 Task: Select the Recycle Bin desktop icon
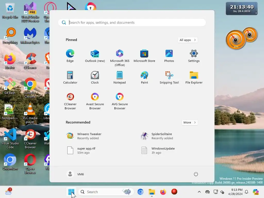coord(10,11)
